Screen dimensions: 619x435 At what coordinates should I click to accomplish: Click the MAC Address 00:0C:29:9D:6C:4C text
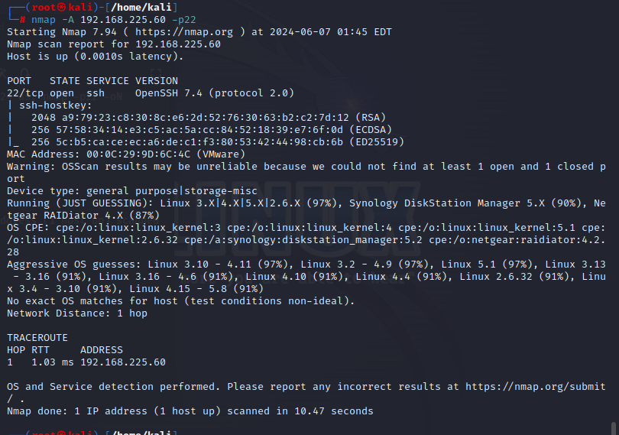[126, 154]
